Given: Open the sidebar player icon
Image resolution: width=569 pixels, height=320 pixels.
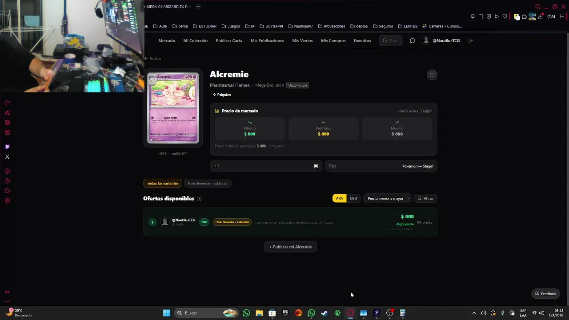Looking at the screenshot, I should click(x=7, y=171).
